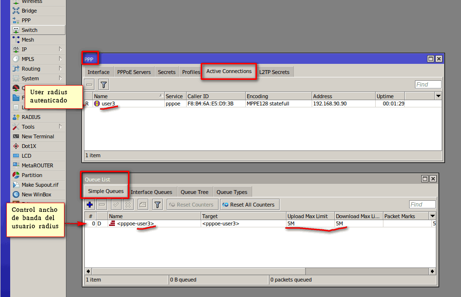Select the RADIUS tool in the sidebar
The height and width of the screenshot is (297, 461).
[30, 117]
